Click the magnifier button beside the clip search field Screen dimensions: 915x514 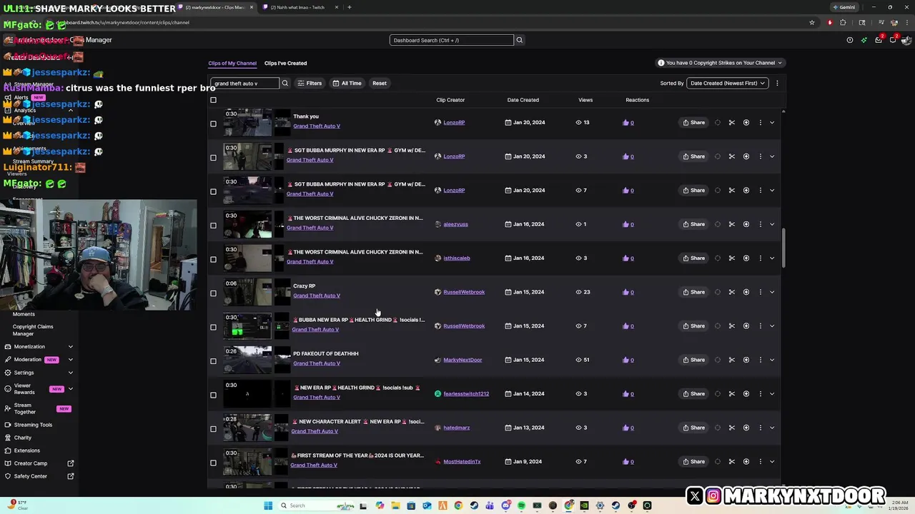[x=285, y=83]
